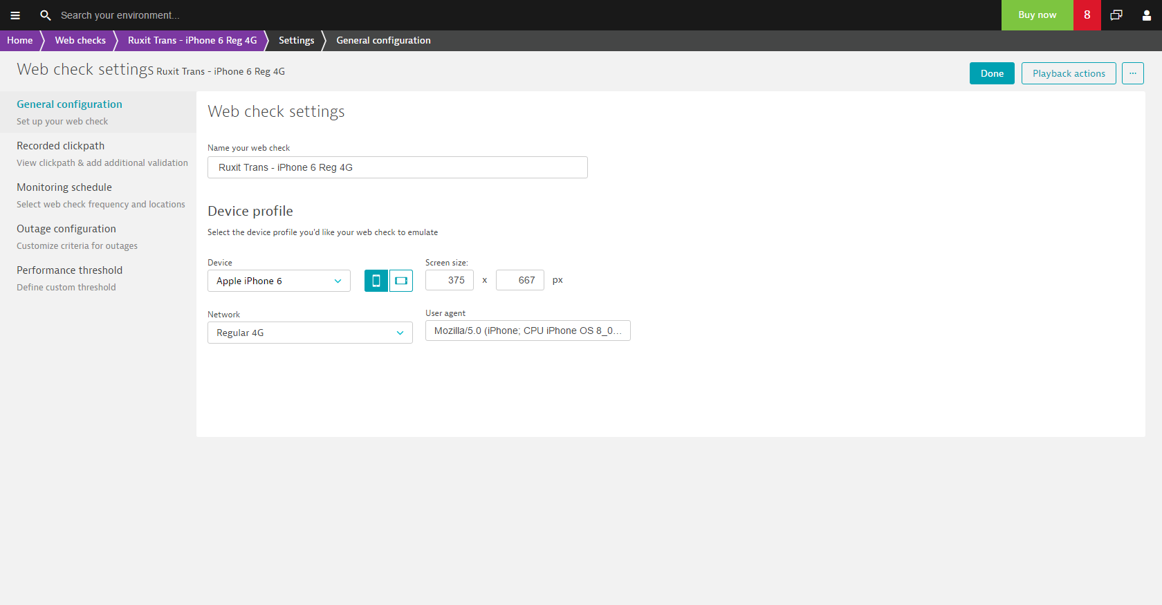Open the more options ellipsis button

pos(1133,73)
